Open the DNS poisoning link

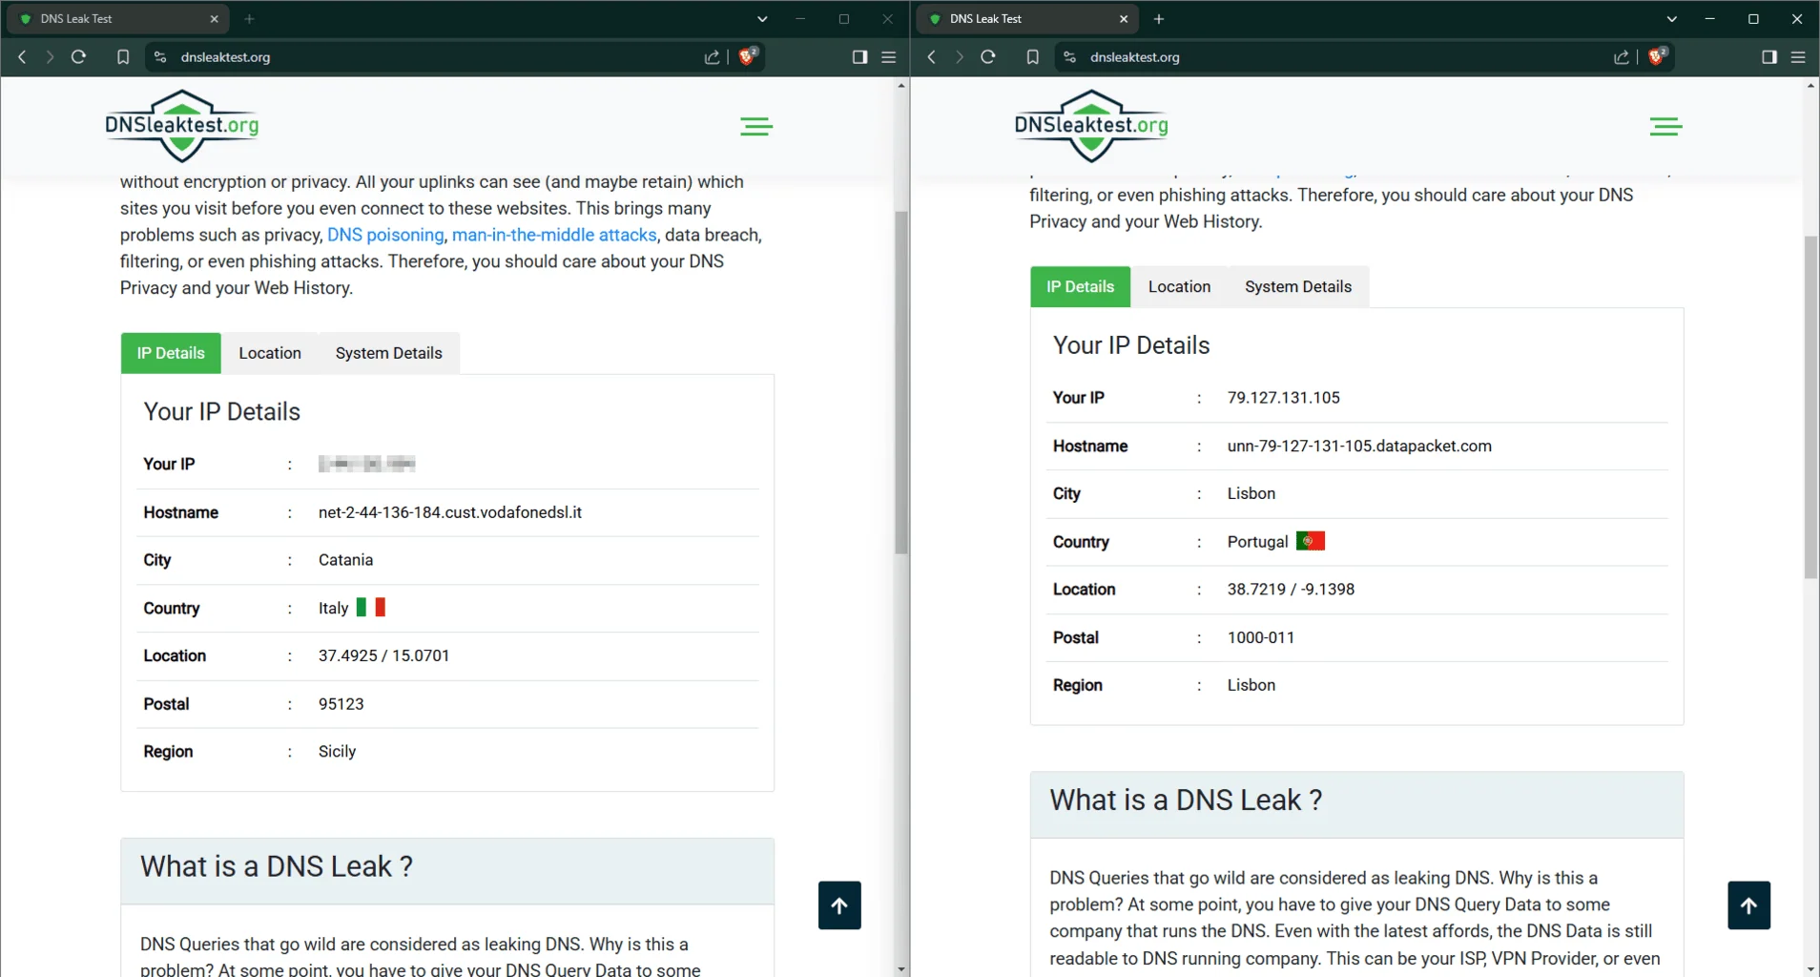[385, 235]
